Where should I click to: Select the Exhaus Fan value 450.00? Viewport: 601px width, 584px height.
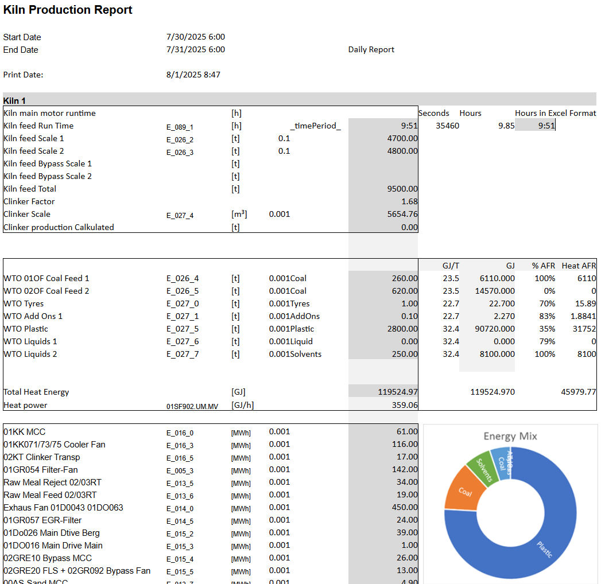click(404, 508)
